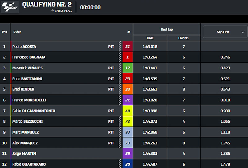Click orange number 33 badge for Binder
248x168 pixels.
pyautogui.click(x=128, y=89)
